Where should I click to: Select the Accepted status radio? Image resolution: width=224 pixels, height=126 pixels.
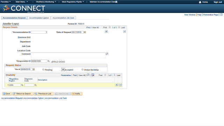pyautogui.click(x=63, y=70)
